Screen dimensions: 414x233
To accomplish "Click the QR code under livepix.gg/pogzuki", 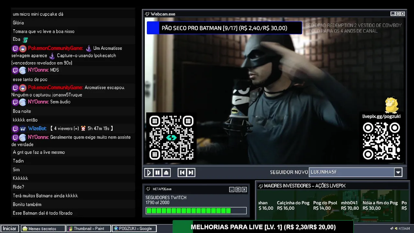I will [381, 141].
